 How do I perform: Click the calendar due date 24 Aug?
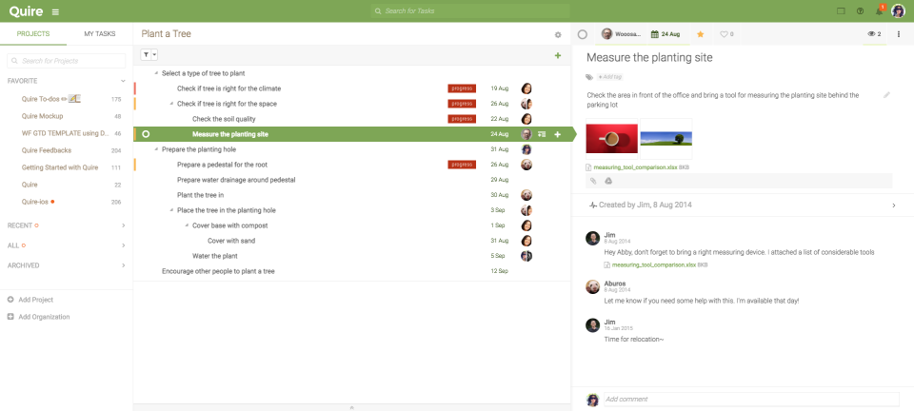coord(666,34)
